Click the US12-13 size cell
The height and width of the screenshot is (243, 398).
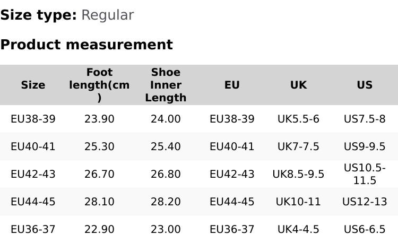point(365,202)
